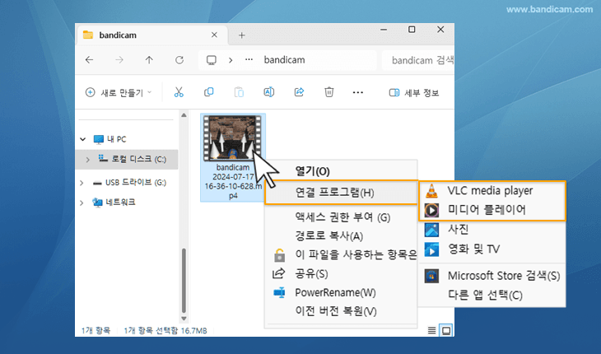Click the address bar chevron after PC icon

coord(231,60)
